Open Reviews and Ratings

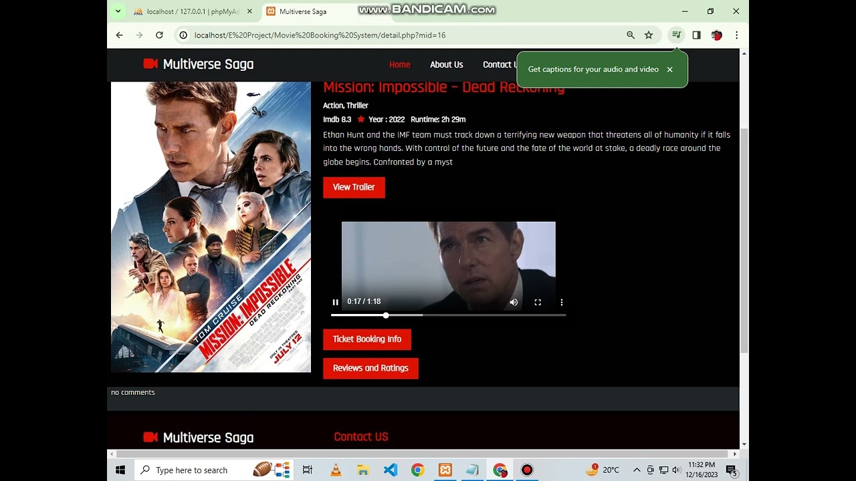[370, 368]
